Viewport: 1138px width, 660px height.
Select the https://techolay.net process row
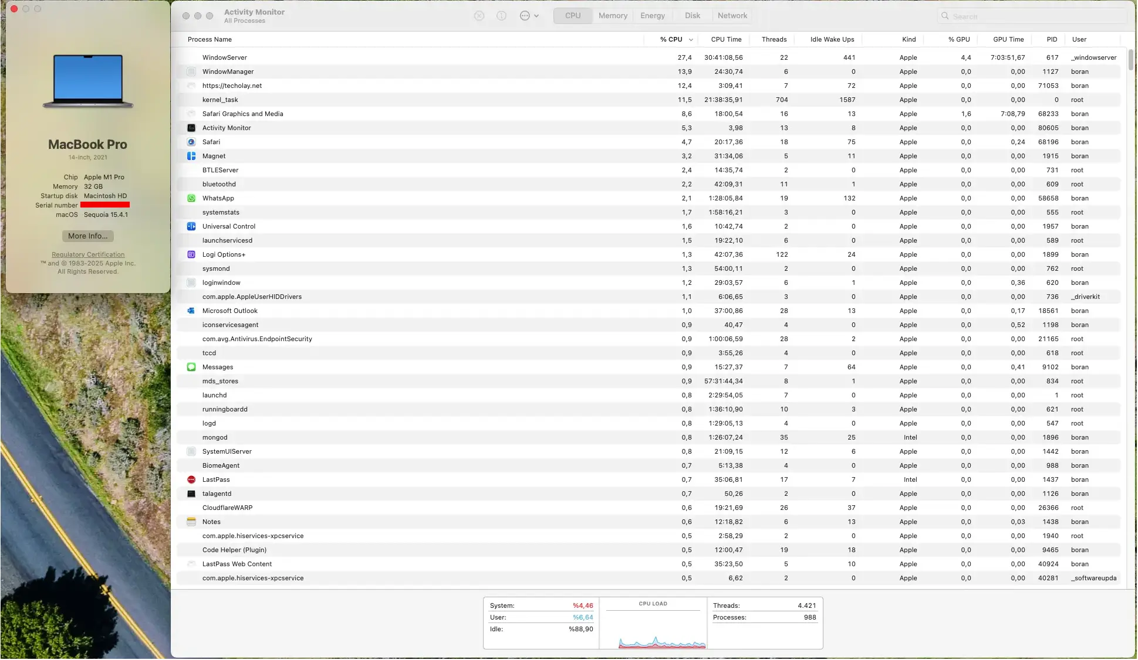point(649,86)
